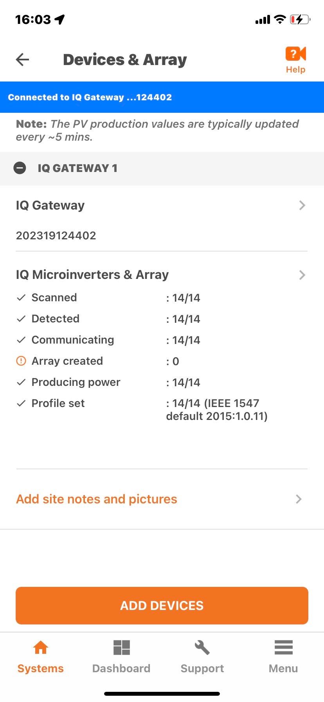Open IQ Microinverters & Array chevron
324x702 pixels.
pyautogui.click(x=302, y=275)
